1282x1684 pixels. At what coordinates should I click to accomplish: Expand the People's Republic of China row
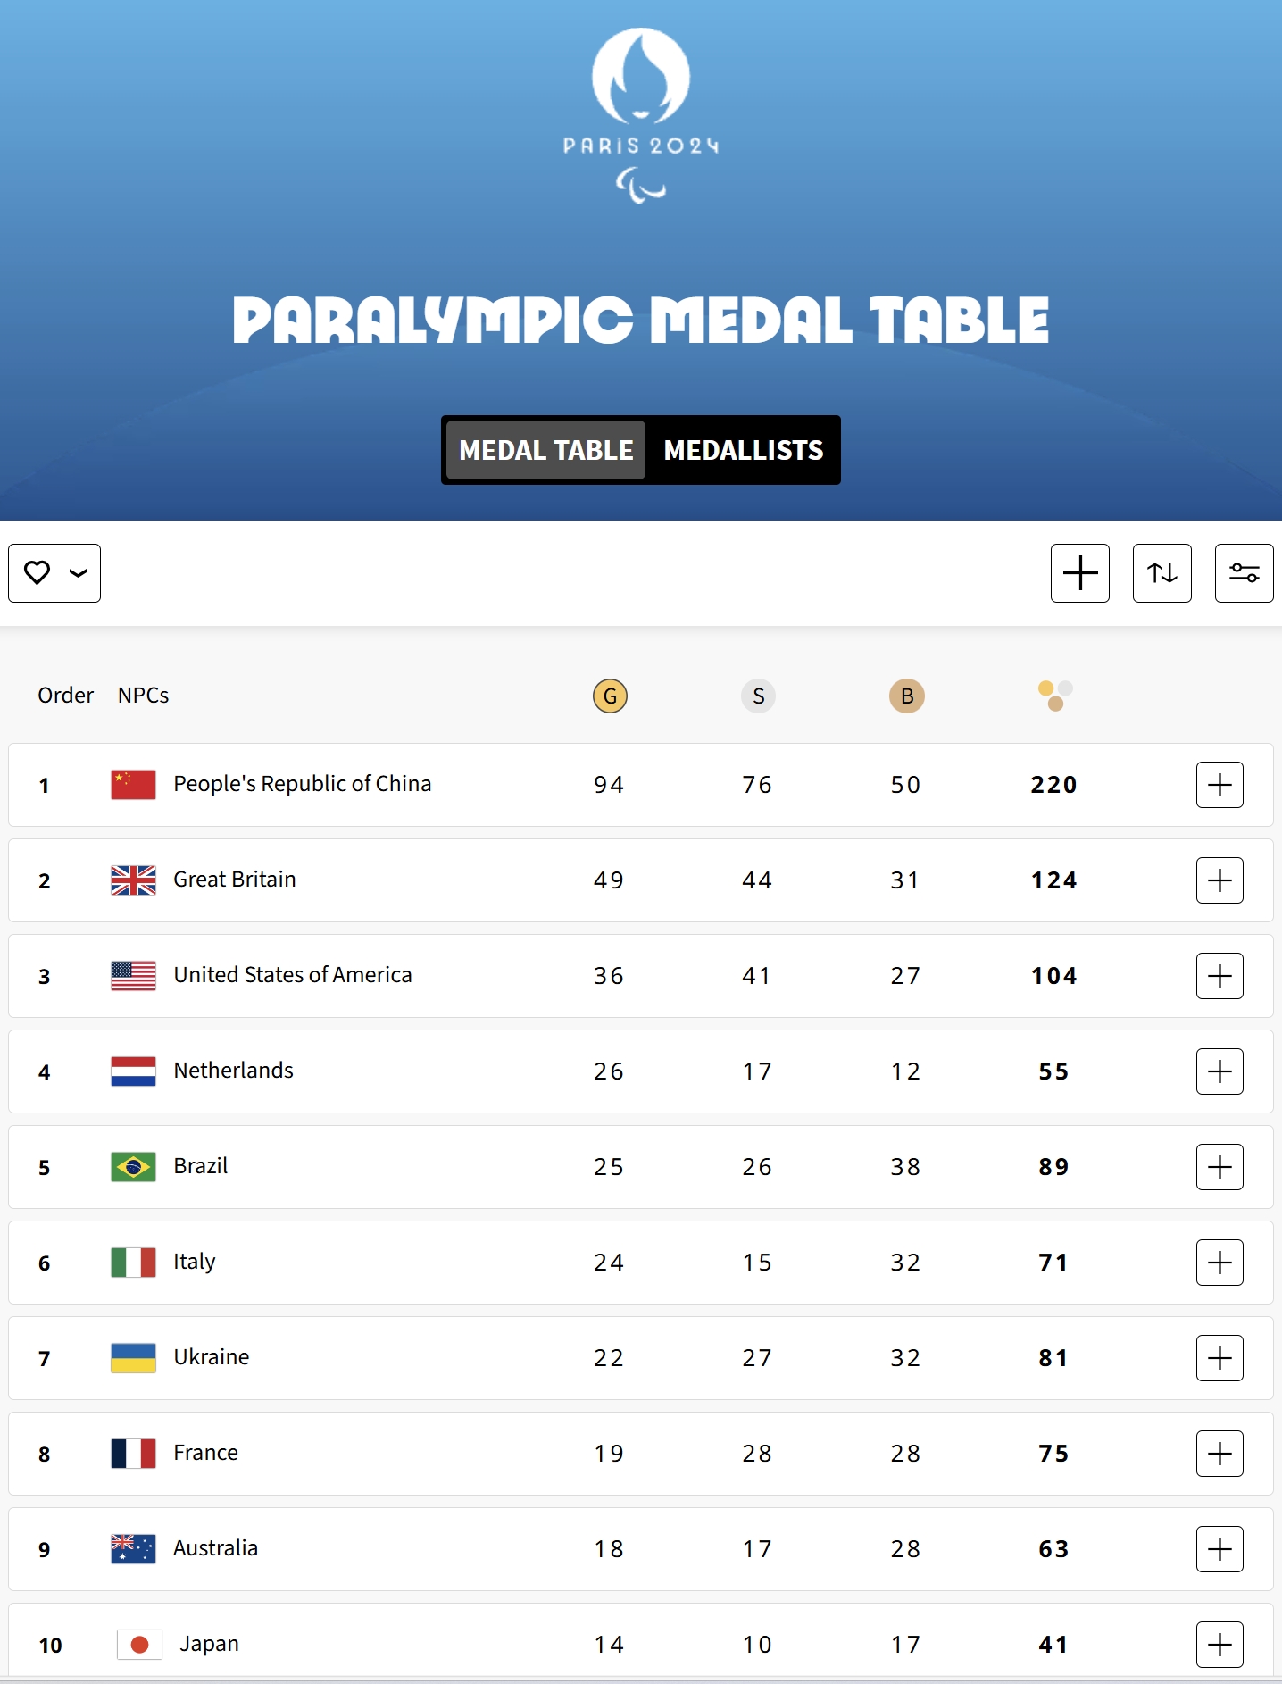[1220, 785]
